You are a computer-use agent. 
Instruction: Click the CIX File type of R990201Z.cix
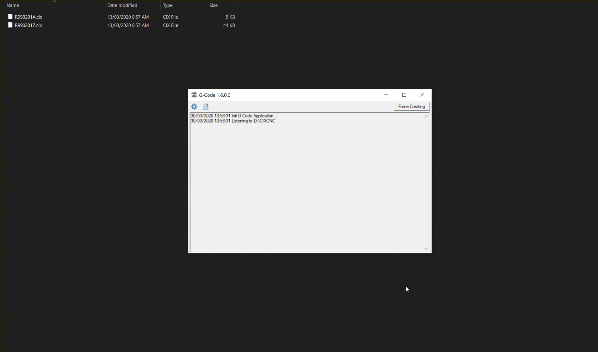tap(170, 25)
